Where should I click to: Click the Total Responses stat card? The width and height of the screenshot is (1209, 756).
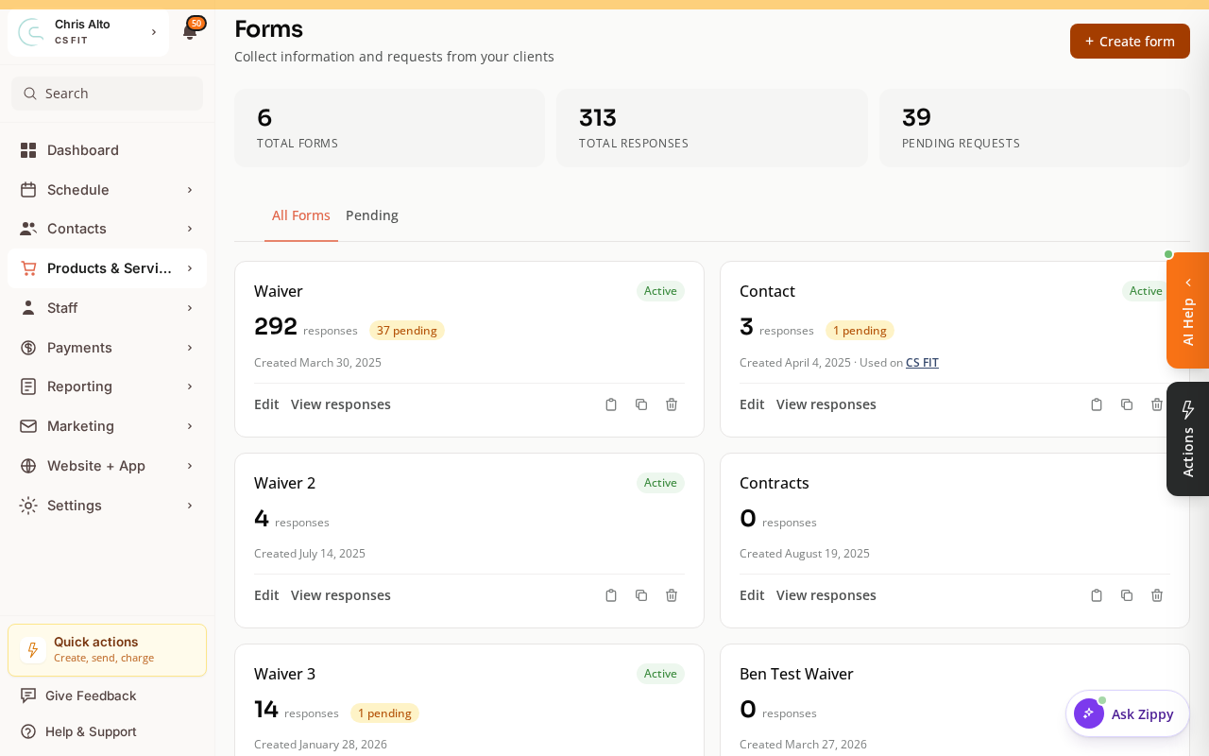pyautogui.click(x=712, y=129)
